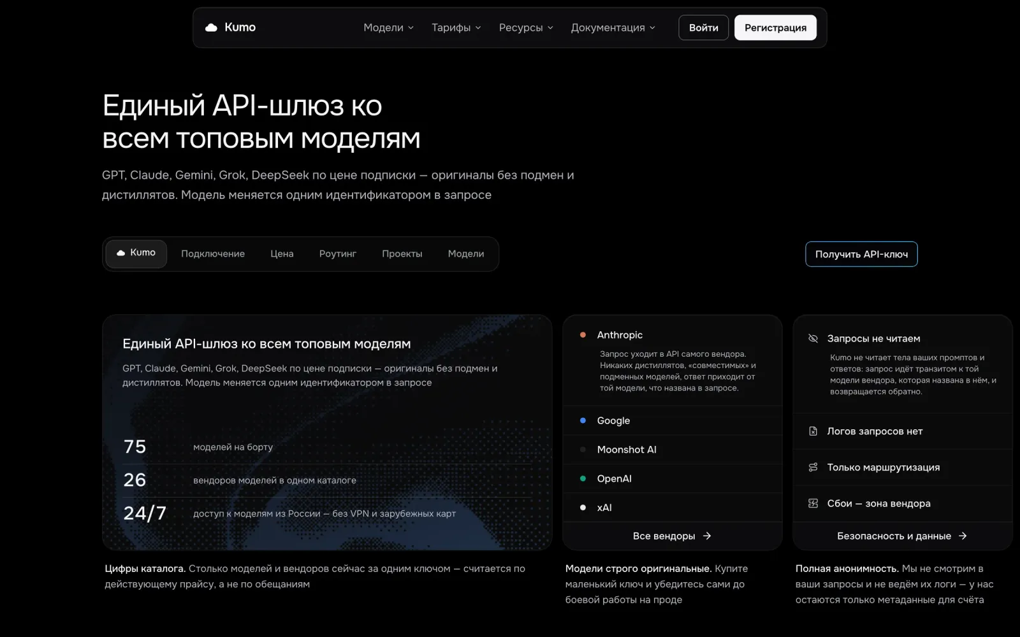Click the blue dot next to Google

coord(583,420)
